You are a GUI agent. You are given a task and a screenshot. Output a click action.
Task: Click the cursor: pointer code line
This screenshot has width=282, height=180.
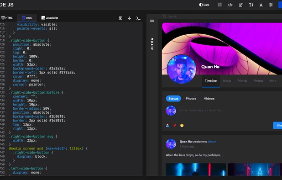click(x=29, y=85)
